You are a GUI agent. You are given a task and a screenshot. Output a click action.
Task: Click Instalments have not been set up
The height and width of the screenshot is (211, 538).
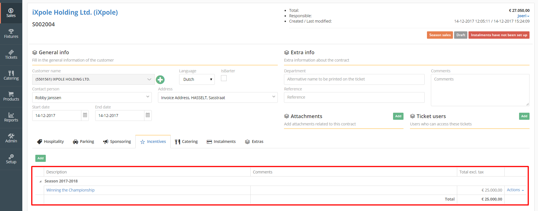click(x=499, y=35)
